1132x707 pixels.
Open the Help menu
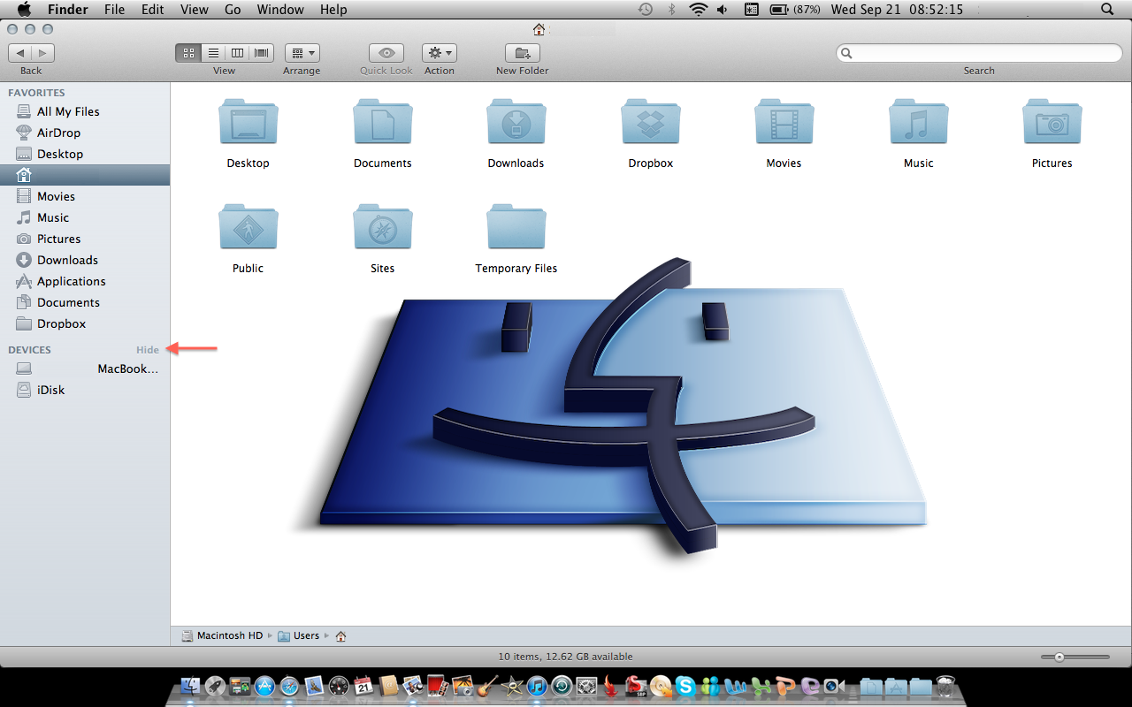(333, 10)
